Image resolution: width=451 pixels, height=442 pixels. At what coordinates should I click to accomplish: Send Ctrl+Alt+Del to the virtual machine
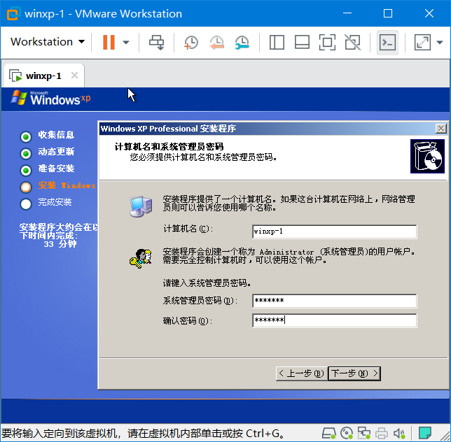pos(156,43)
